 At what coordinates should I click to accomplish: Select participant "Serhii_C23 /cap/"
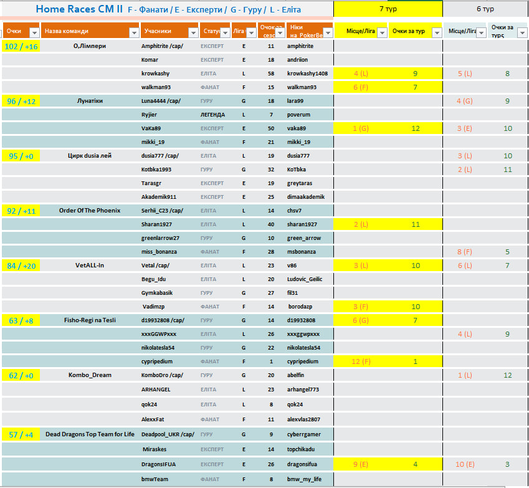pyautogui.click(x=162, y=211)
